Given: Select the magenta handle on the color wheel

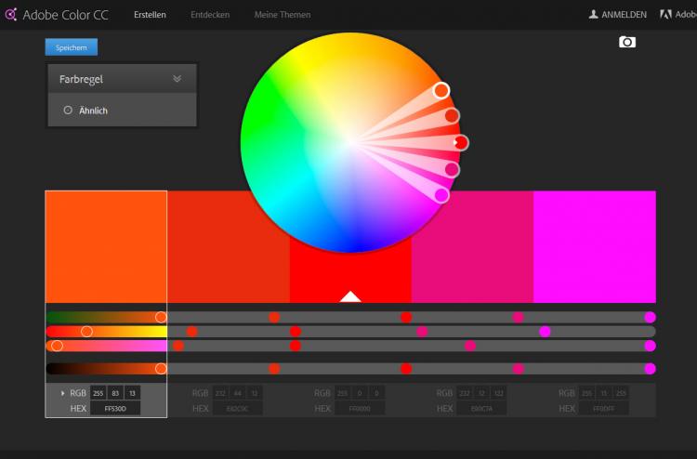Looking at the screenshot, I should (x=441, y=195).
